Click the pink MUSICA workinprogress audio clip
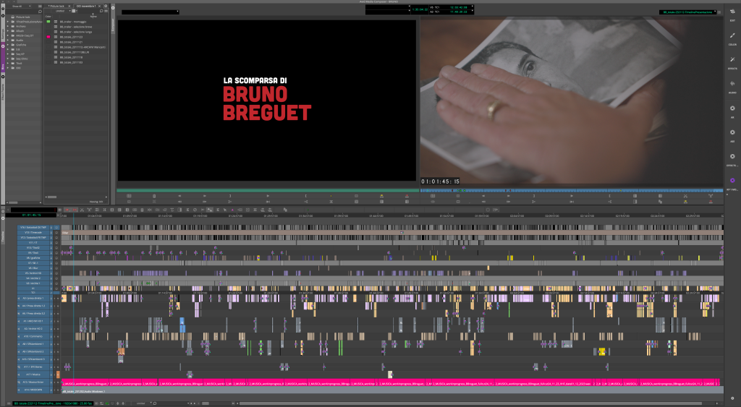Viewport: 741px width, 407px height. pos(217,383)
